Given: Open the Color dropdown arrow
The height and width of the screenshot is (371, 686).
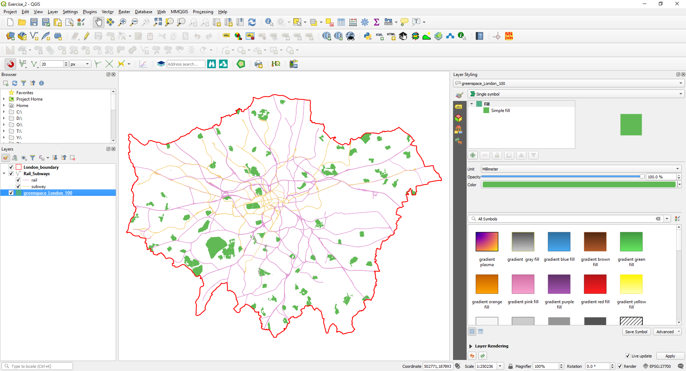Looking at the screenshot, I should click(x=679, y=185).
